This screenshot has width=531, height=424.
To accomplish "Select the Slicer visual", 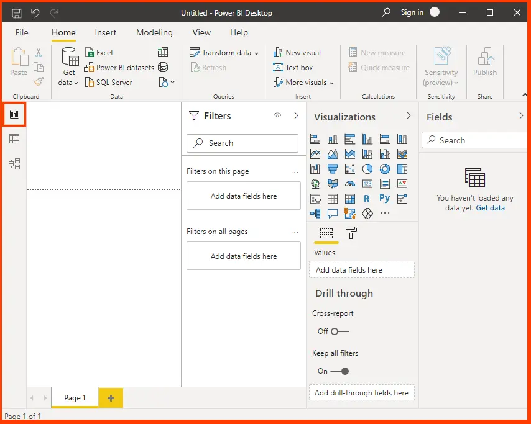I will [315, 199].
